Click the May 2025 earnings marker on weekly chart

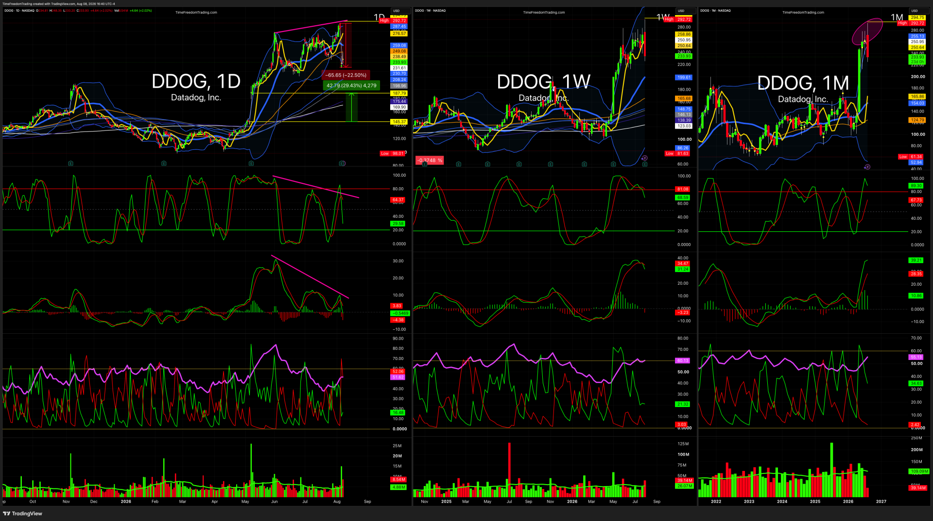pos(488,164)
